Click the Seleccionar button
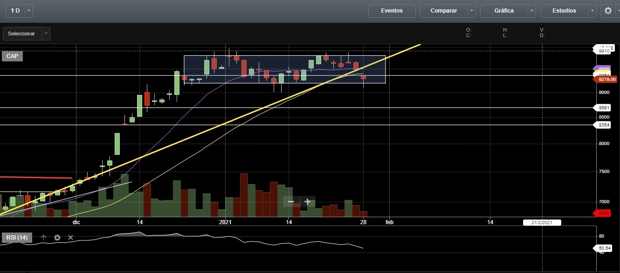620x273 pixels. point(22,33)
